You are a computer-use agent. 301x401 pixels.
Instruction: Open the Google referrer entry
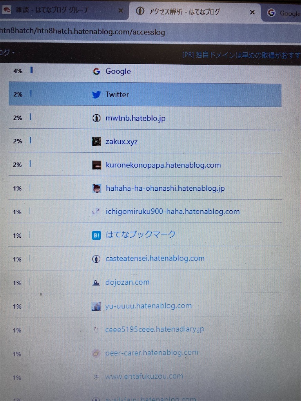point(118,71)
